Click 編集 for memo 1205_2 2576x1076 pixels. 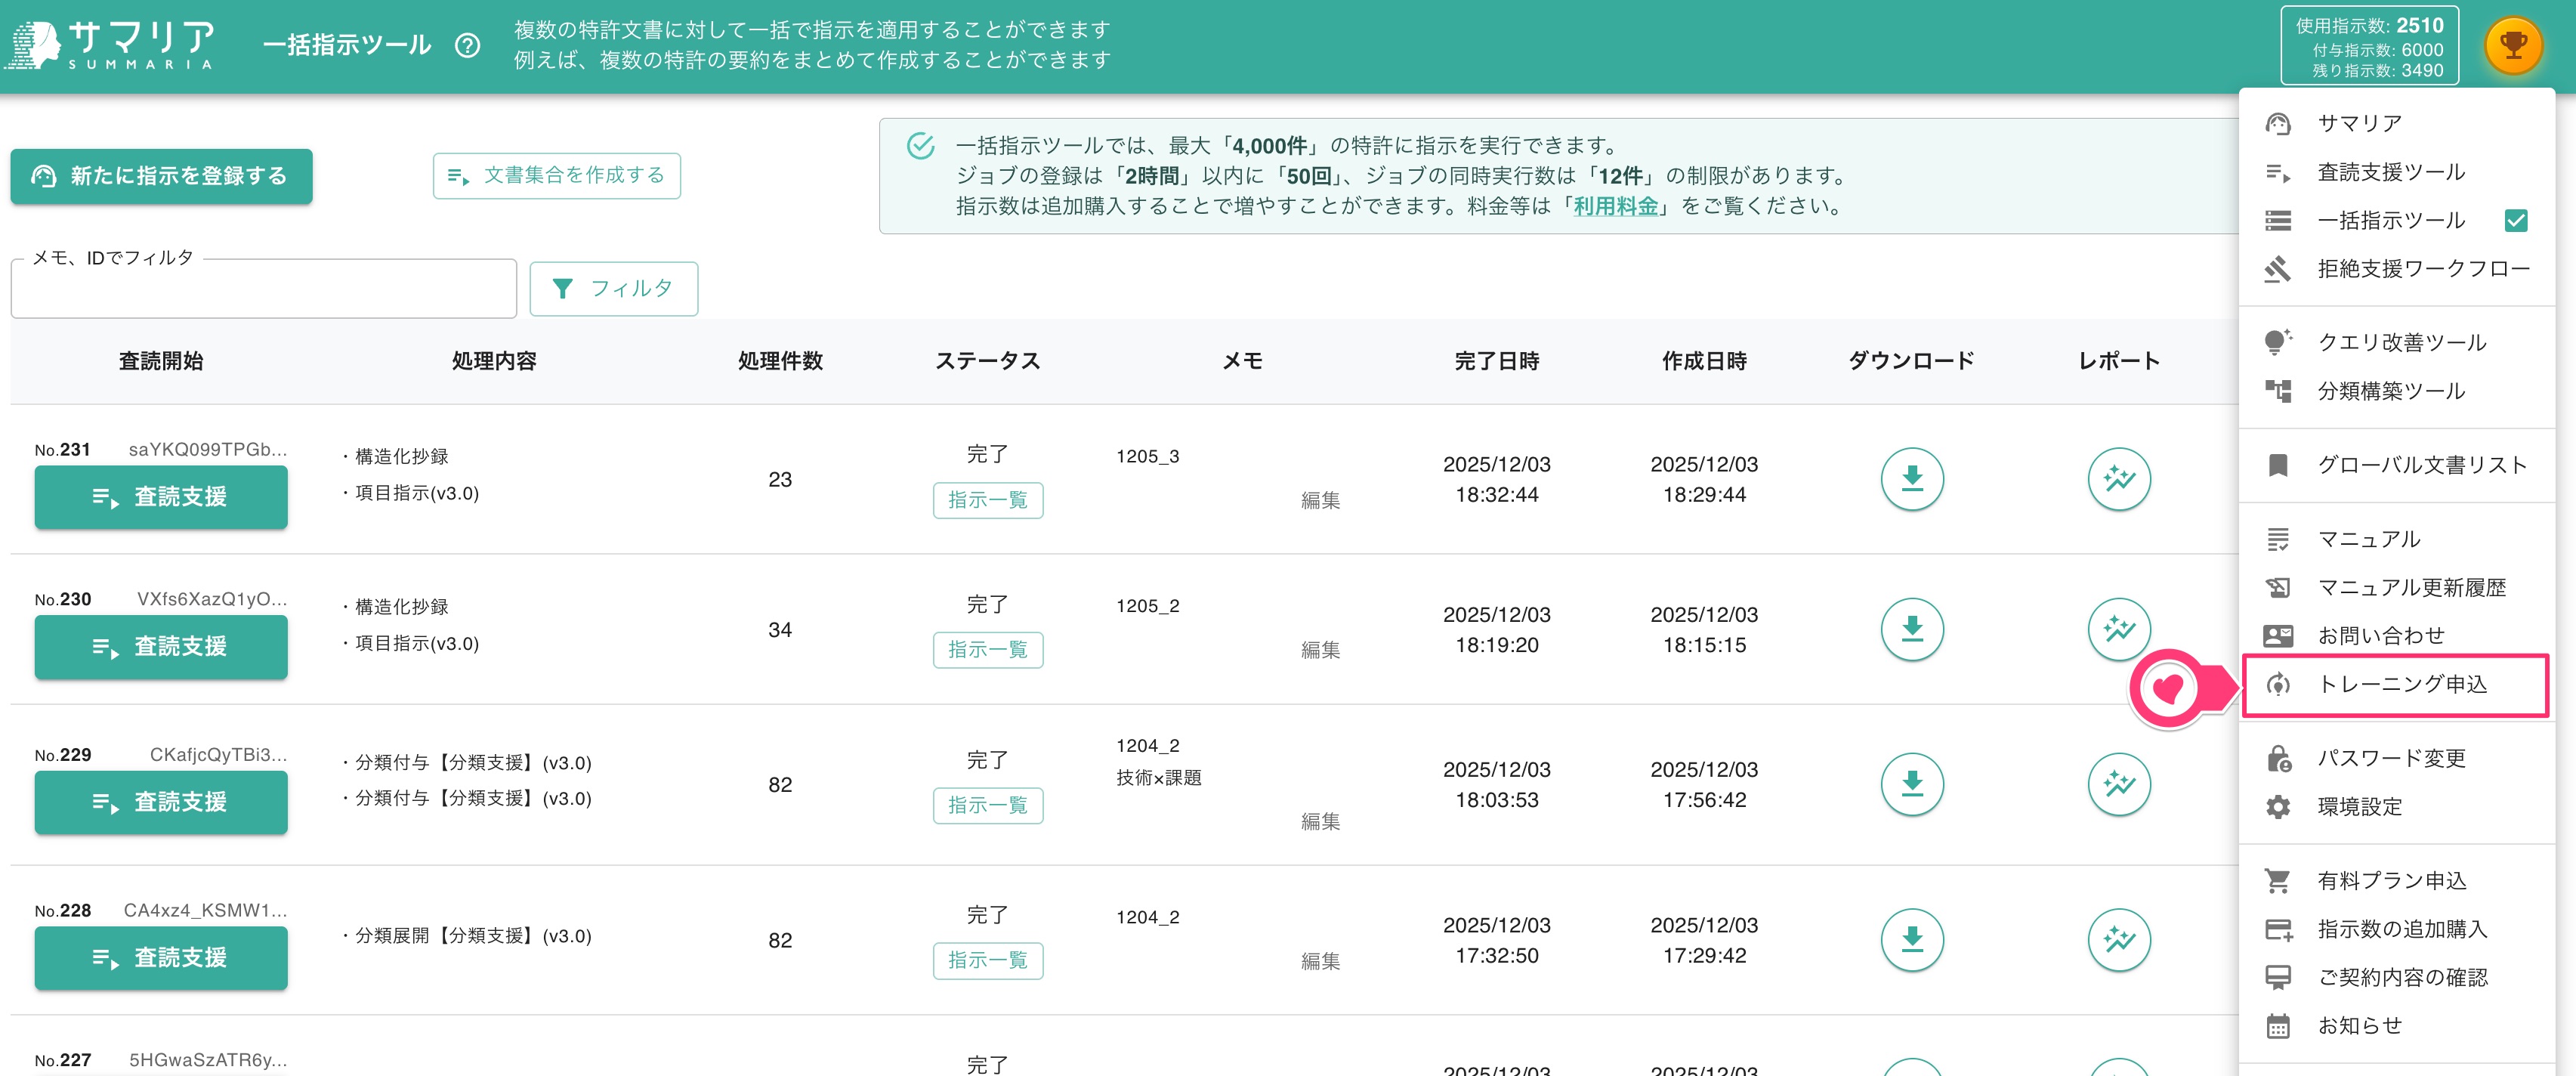click(1320, 650)
